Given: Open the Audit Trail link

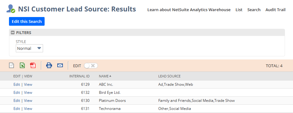Looking at the screenshot, I should pyautogui.click(x=275, y=10).
